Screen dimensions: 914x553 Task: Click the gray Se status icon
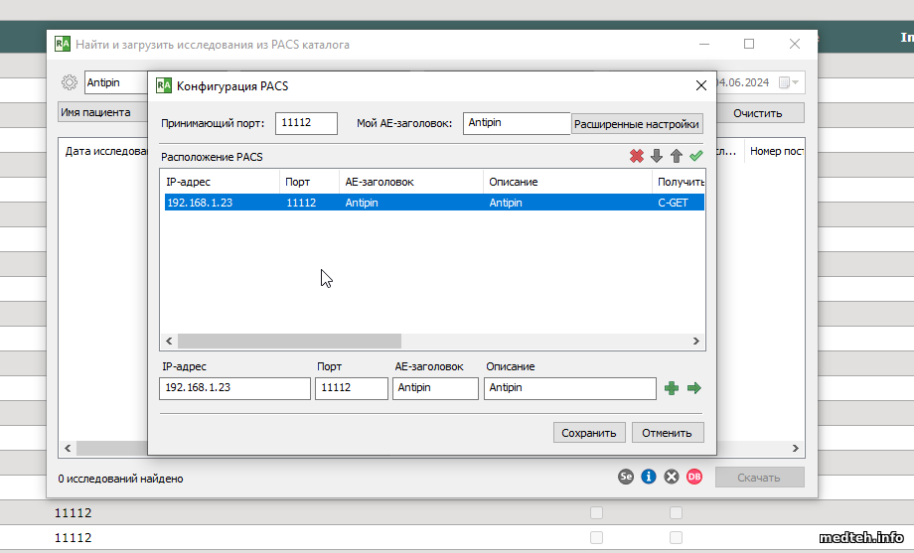(x=626, y=477)
